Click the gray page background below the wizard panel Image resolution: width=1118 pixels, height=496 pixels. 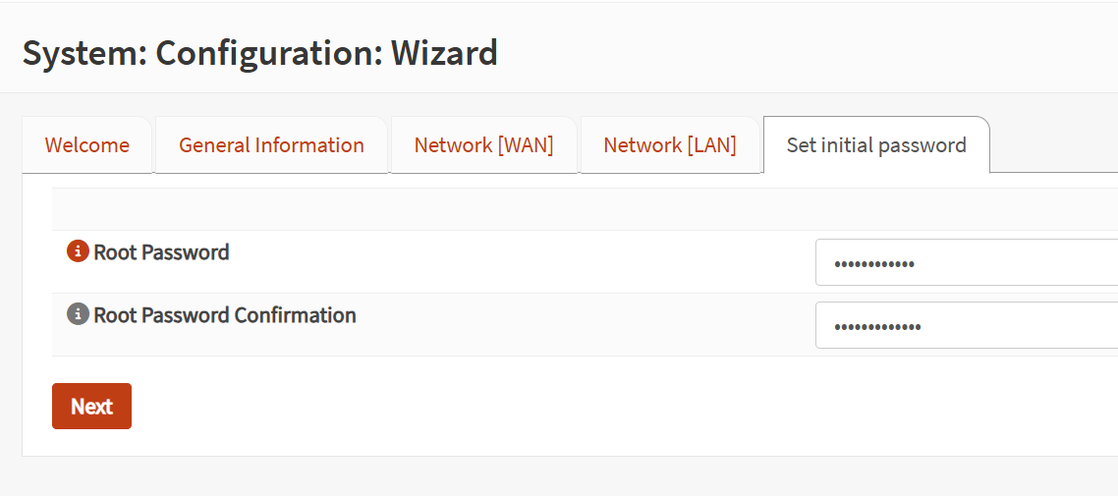559,476
